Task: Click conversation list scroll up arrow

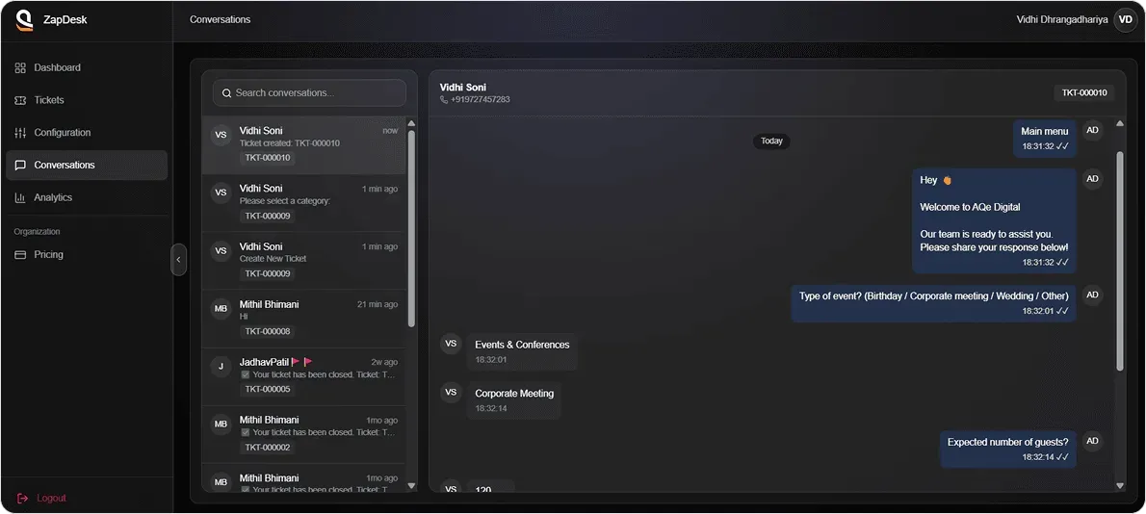Action: point(411,123)
